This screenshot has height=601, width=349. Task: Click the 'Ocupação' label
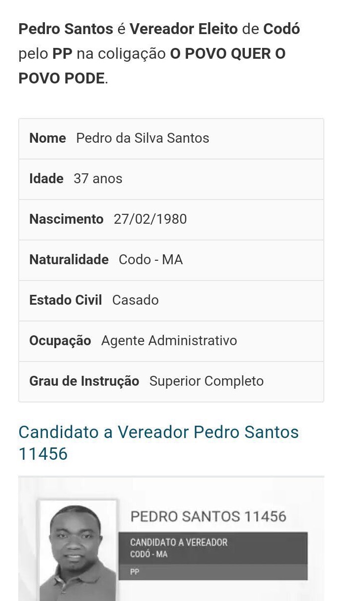(x=60, y=341)
